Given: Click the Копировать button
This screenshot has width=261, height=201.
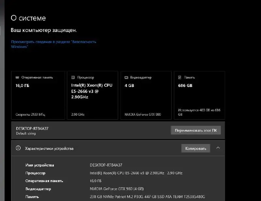Looking at the screenshot, I should (x=195, y=148).
